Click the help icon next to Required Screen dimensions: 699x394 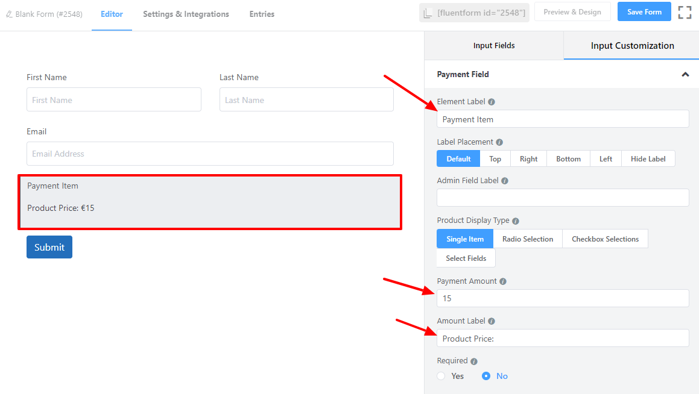pyautogui.click(x=474, y=360)
